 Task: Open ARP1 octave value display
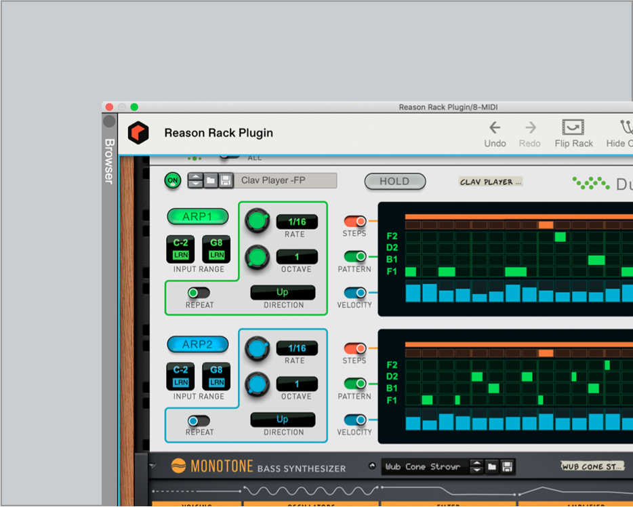297,257
